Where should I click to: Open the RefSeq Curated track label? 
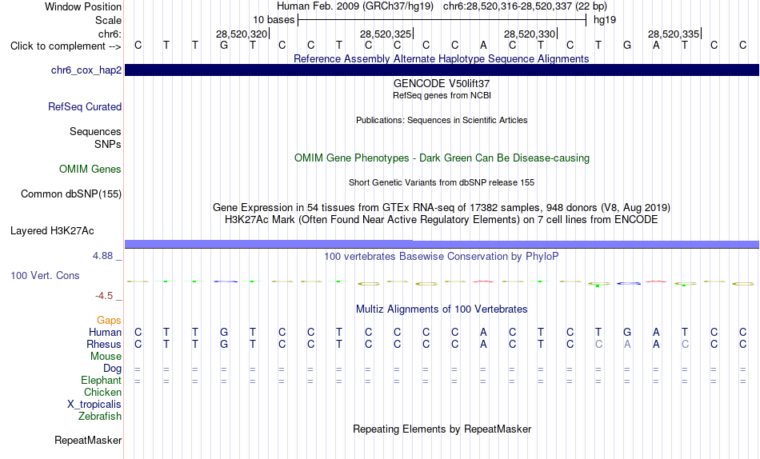click(85, 106)
